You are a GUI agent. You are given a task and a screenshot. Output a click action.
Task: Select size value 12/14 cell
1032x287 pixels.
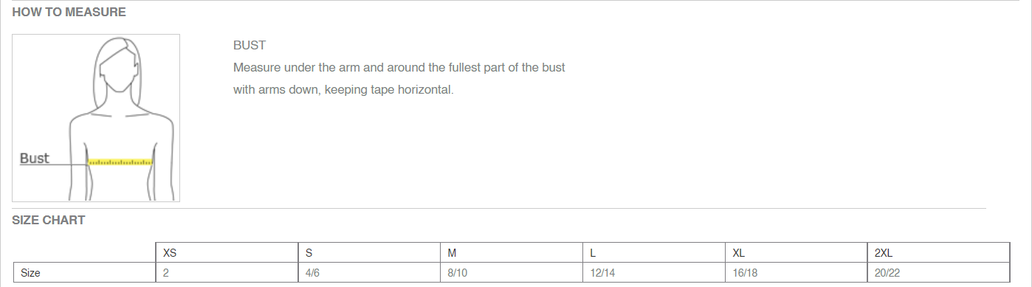click(x=655, y=272)
